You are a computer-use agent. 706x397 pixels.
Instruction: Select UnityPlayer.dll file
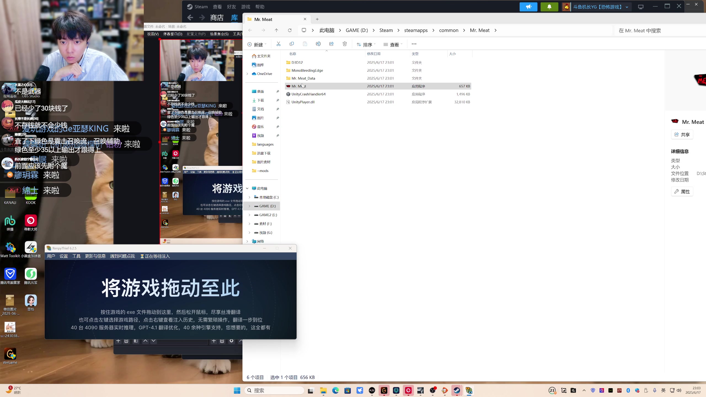click(x=378, y=102)
